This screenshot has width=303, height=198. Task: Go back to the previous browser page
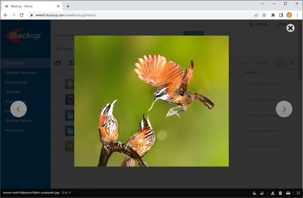[x=5, y=15]
